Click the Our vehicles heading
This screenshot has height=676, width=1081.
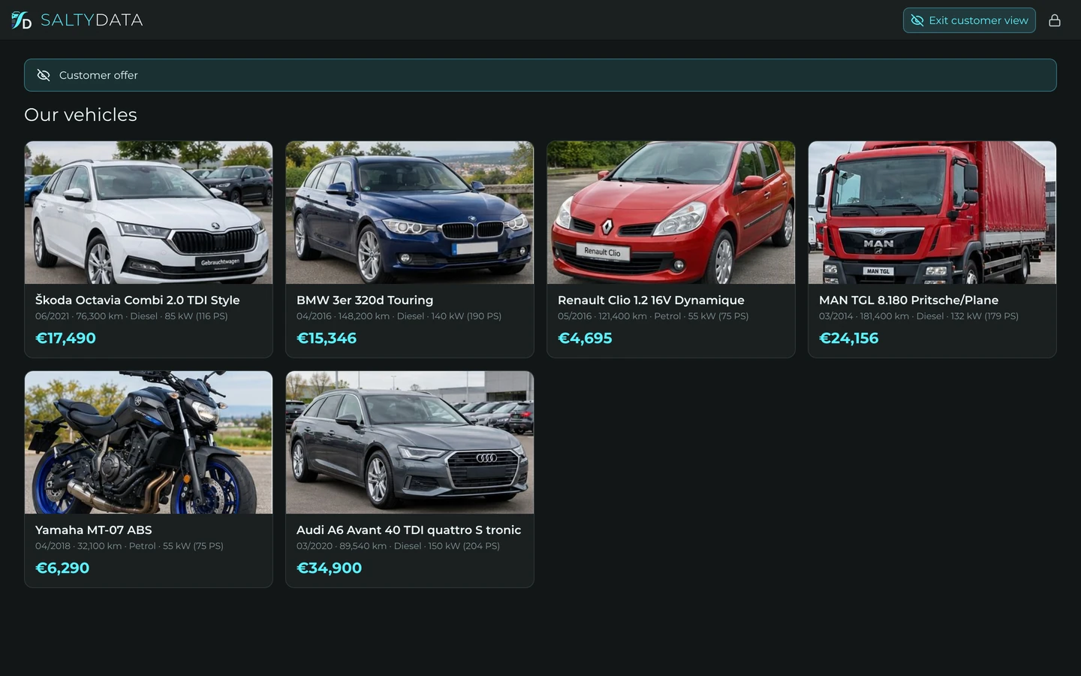tap(80, 115)
